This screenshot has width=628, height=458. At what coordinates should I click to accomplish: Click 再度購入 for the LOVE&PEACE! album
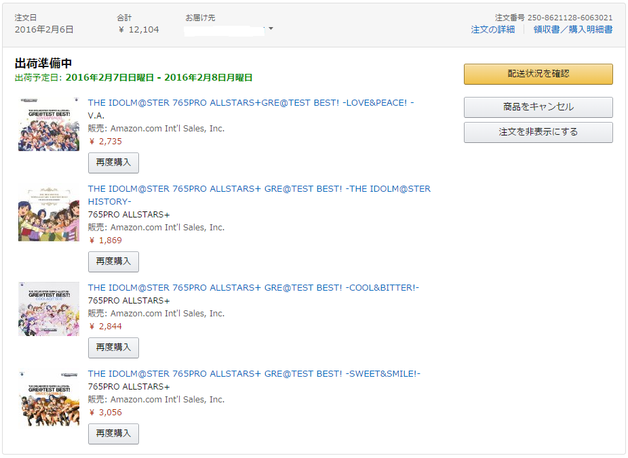point(113,163)
